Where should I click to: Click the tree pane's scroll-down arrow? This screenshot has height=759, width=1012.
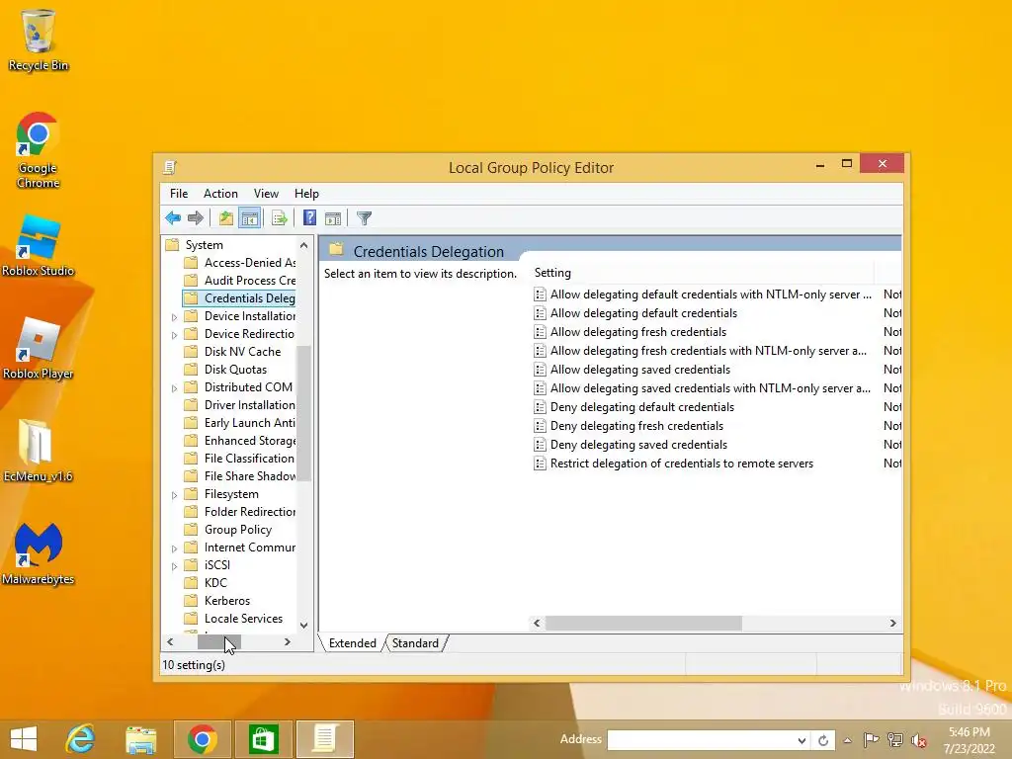coord(304,625)
